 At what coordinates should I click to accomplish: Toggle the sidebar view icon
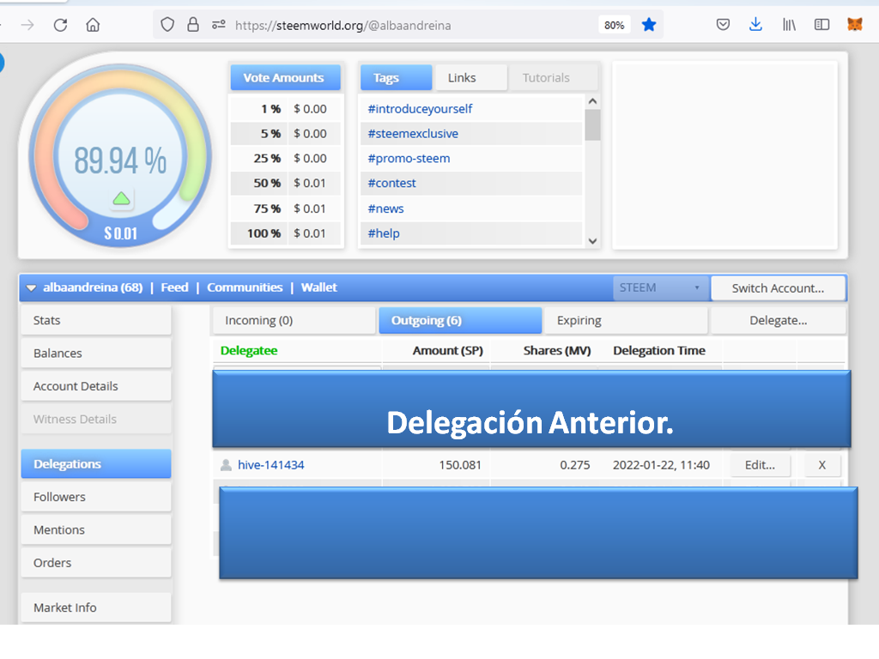pos(821,25)
